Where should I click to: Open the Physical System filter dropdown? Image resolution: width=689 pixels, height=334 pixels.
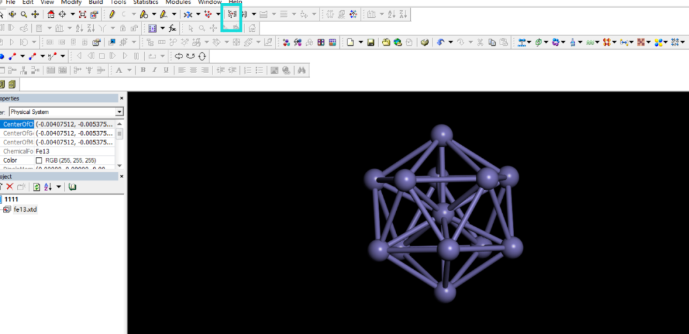tap(119, 112)
